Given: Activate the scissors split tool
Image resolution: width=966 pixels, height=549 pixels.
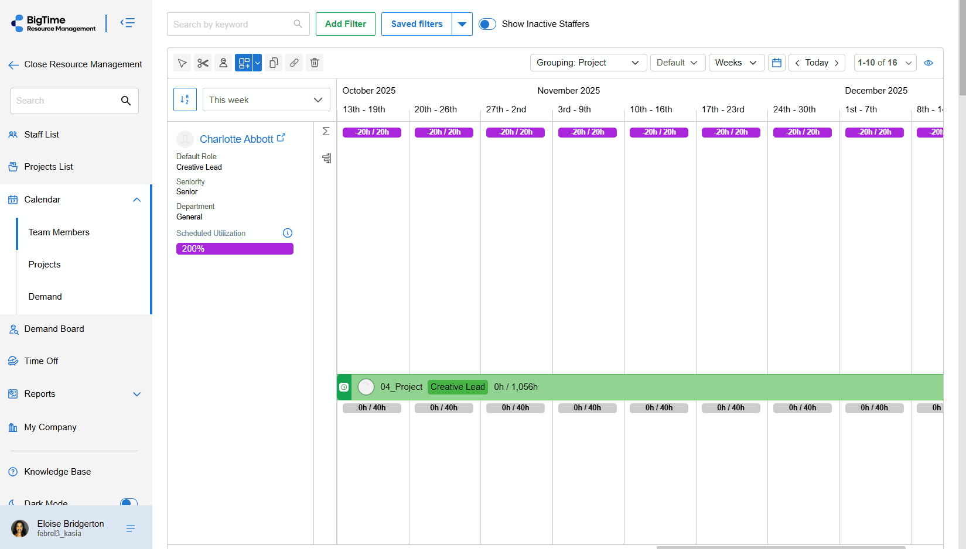Looking at the screenshot, I should pos(203,63).
